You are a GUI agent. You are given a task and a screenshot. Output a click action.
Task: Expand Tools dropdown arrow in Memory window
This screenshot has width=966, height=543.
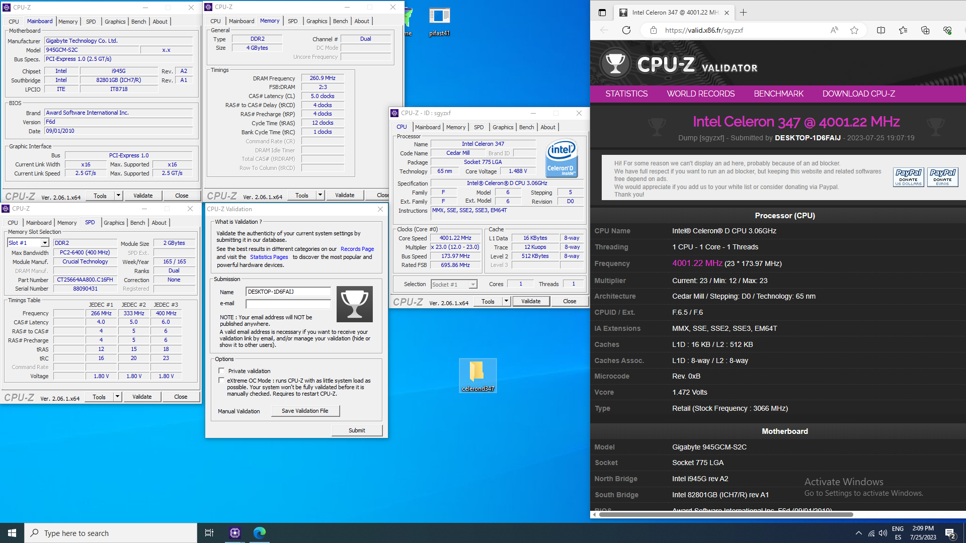tap(320, 195)
